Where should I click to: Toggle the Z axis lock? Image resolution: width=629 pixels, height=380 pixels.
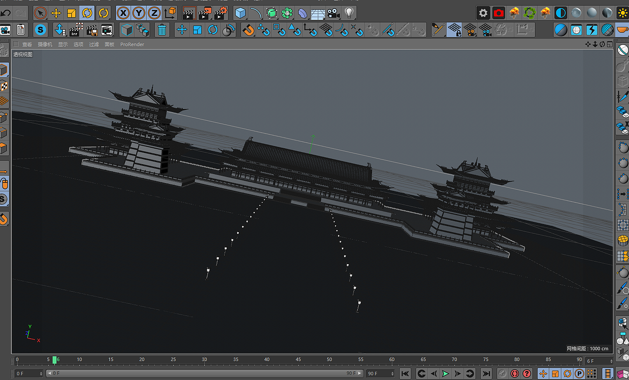coord(155,13)
